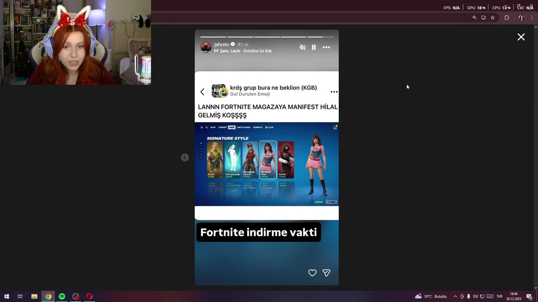
Task: Open the song Kendine İyi Bak
Action: (x=258, y=51)
